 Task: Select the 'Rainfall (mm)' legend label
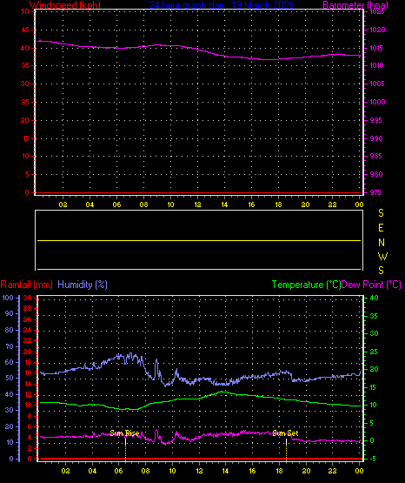tap(27, 285)
